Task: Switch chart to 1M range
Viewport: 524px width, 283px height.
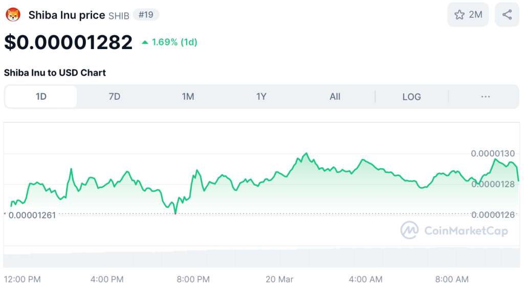Action: 188,97
